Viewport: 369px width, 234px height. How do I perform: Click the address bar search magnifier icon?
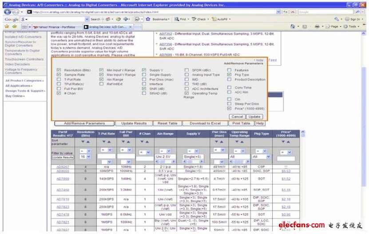point(357,12)
